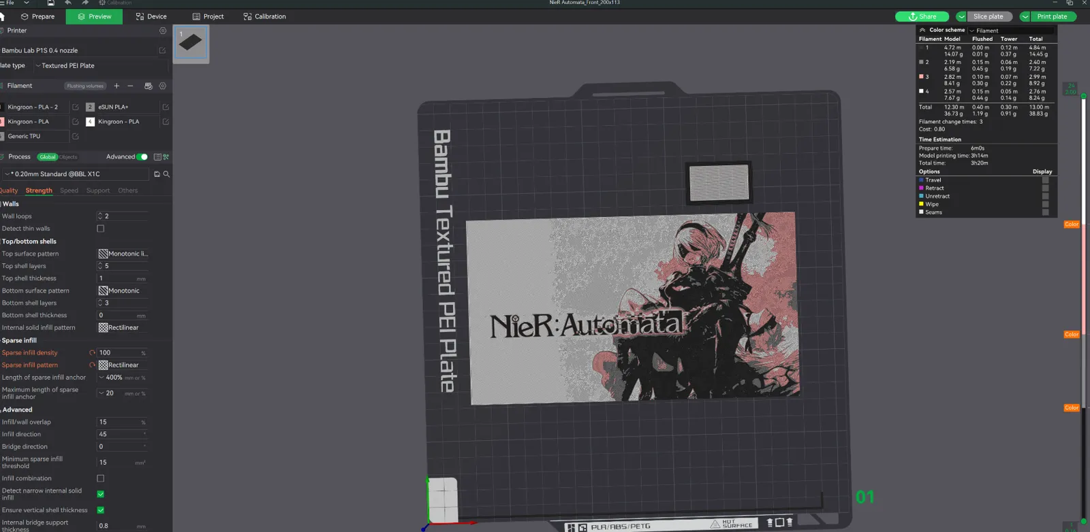Open filament settings gear icon
1090x532 pixels.
(163, 86)
